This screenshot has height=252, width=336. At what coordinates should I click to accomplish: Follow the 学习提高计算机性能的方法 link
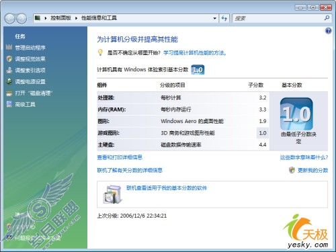pyautogui.click(x=194, y=53)
